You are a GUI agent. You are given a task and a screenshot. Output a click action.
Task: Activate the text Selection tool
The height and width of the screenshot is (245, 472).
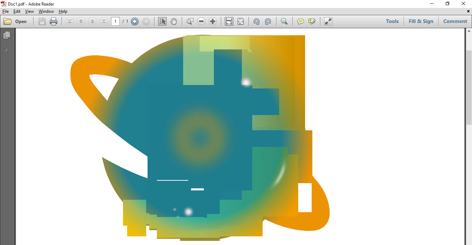pyautogui.click(x=162, y=21)
